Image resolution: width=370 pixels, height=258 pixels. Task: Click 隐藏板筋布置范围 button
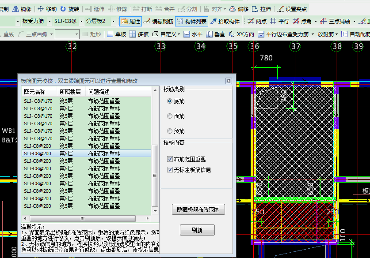point(198,209)
